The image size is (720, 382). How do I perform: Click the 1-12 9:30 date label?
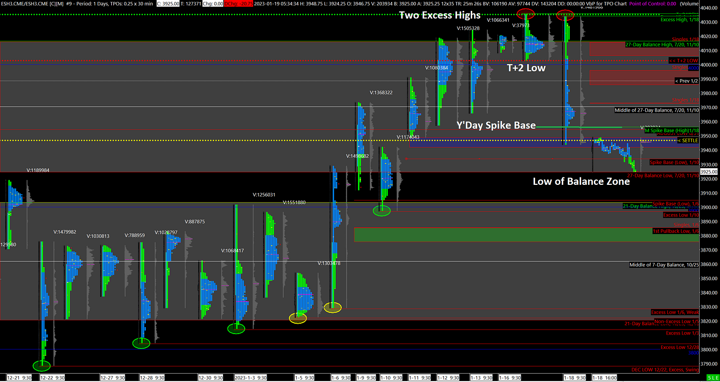447,378
